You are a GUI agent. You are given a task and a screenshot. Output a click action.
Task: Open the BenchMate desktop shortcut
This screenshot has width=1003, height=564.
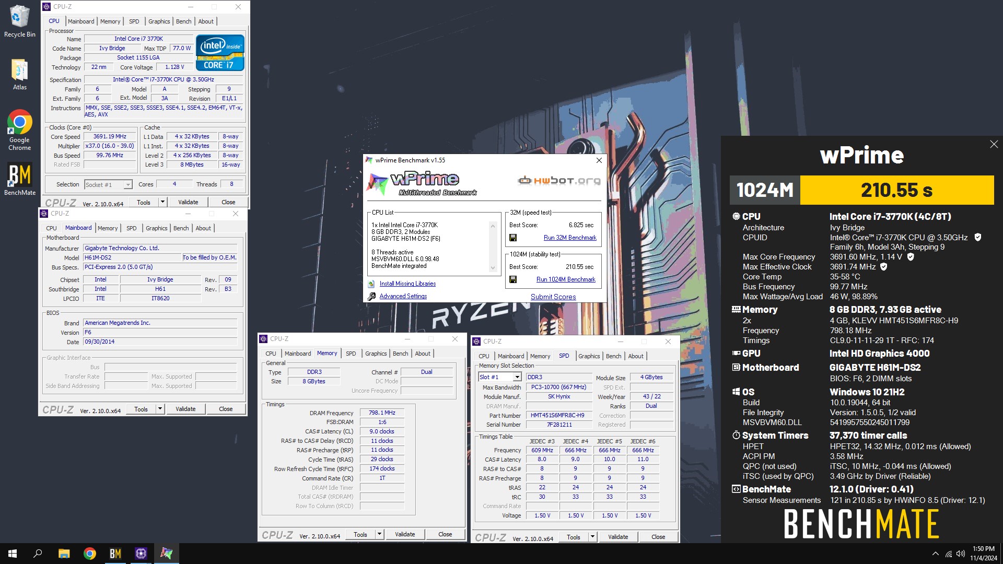point(20,180)
